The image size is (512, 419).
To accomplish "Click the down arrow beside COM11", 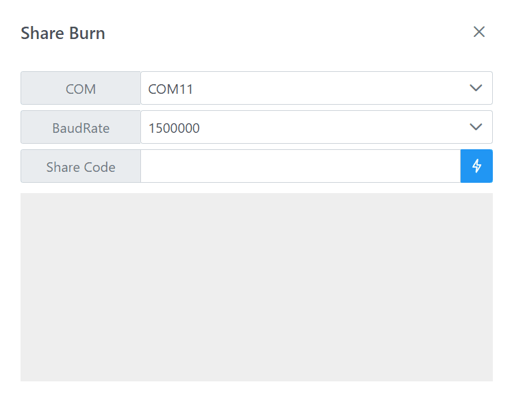I will click(x=476, y=88).
